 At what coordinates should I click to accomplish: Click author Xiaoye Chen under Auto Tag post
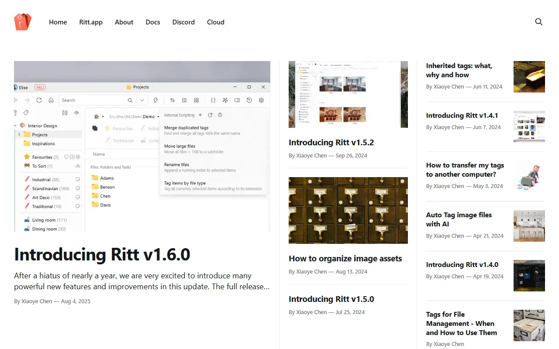click(449, 236)
